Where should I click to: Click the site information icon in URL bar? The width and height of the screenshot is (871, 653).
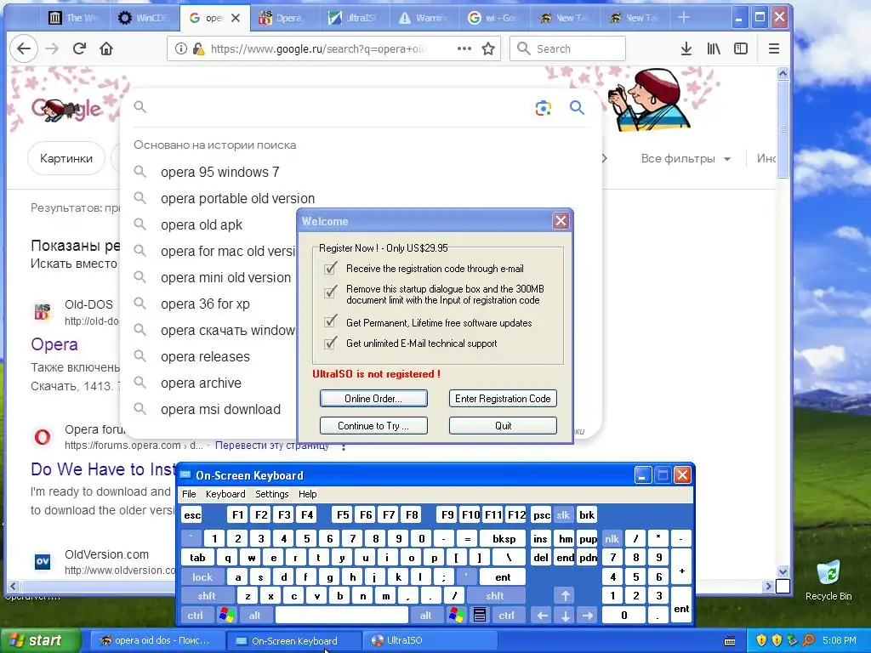[x=181, y=48]
